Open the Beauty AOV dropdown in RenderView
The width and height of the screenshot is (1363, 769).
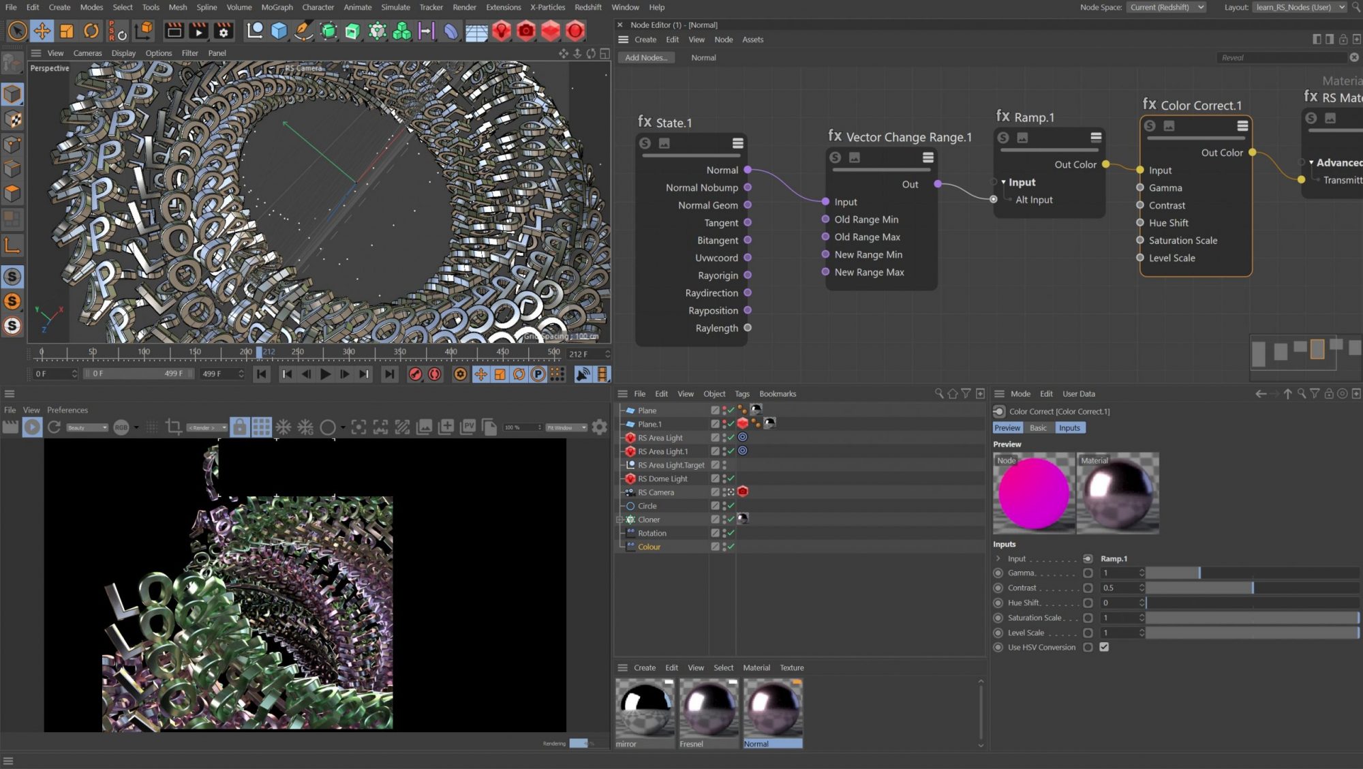coord(87,427)
